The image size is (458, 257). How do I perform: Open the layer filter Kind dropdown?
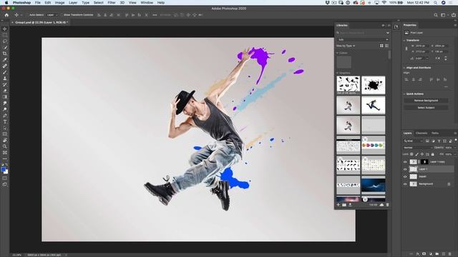(x=414, y=141)
